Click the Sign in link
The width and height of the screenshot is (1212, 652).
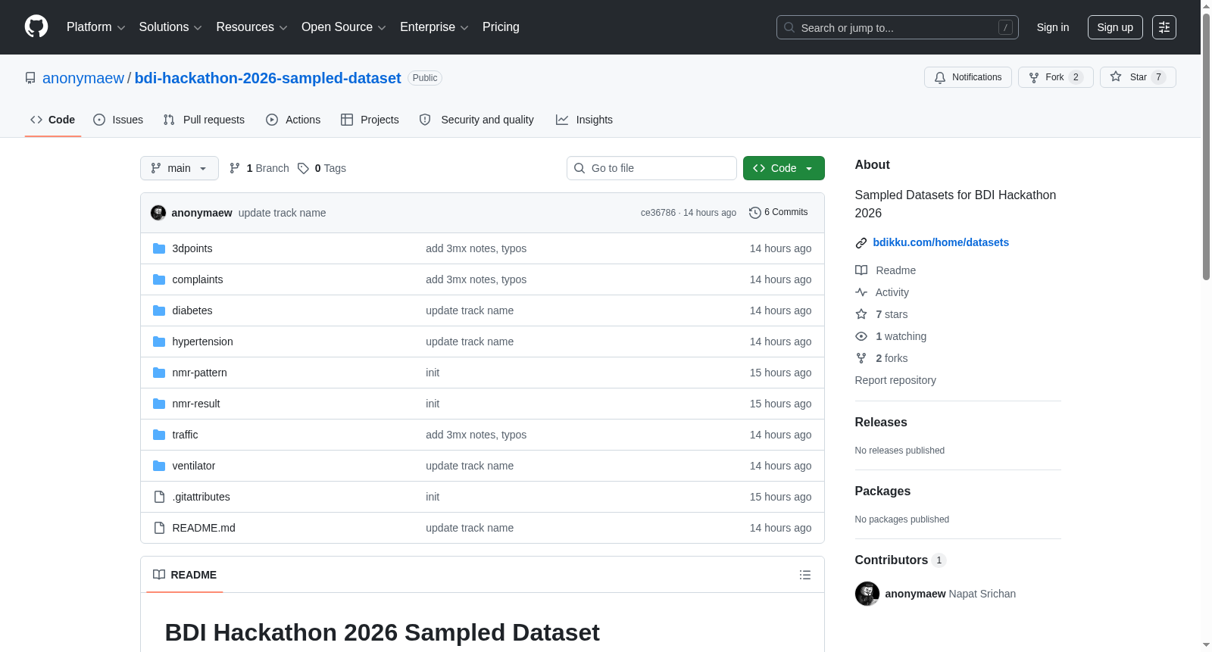tap(1053, 27)
